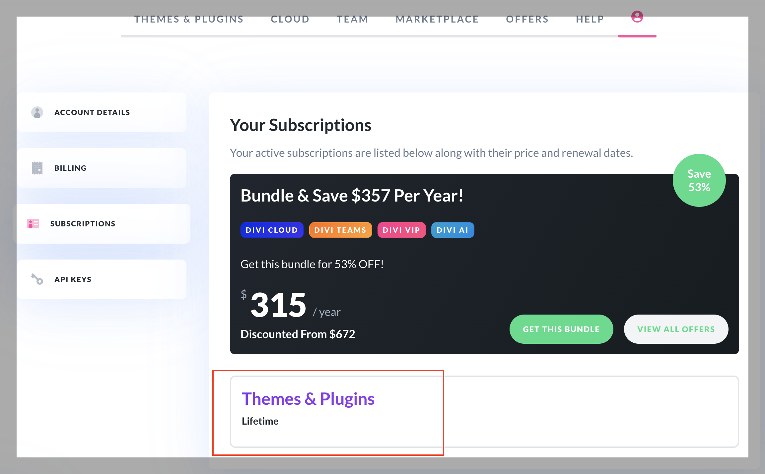Click the Subscriptions card icon
765x474 pixels.
(x=33, y=224)
